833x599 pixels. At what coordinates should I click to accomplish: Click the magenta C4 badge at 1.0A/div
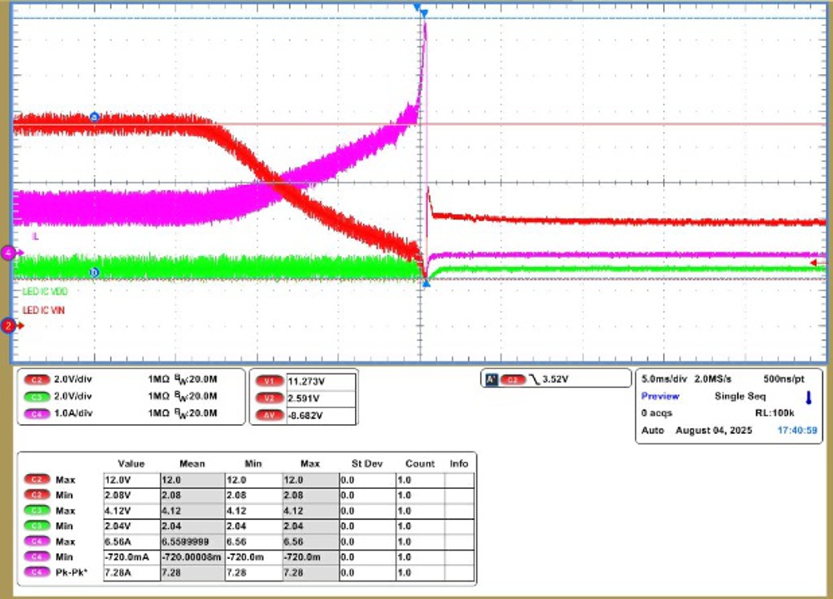[x=36, y=412]
